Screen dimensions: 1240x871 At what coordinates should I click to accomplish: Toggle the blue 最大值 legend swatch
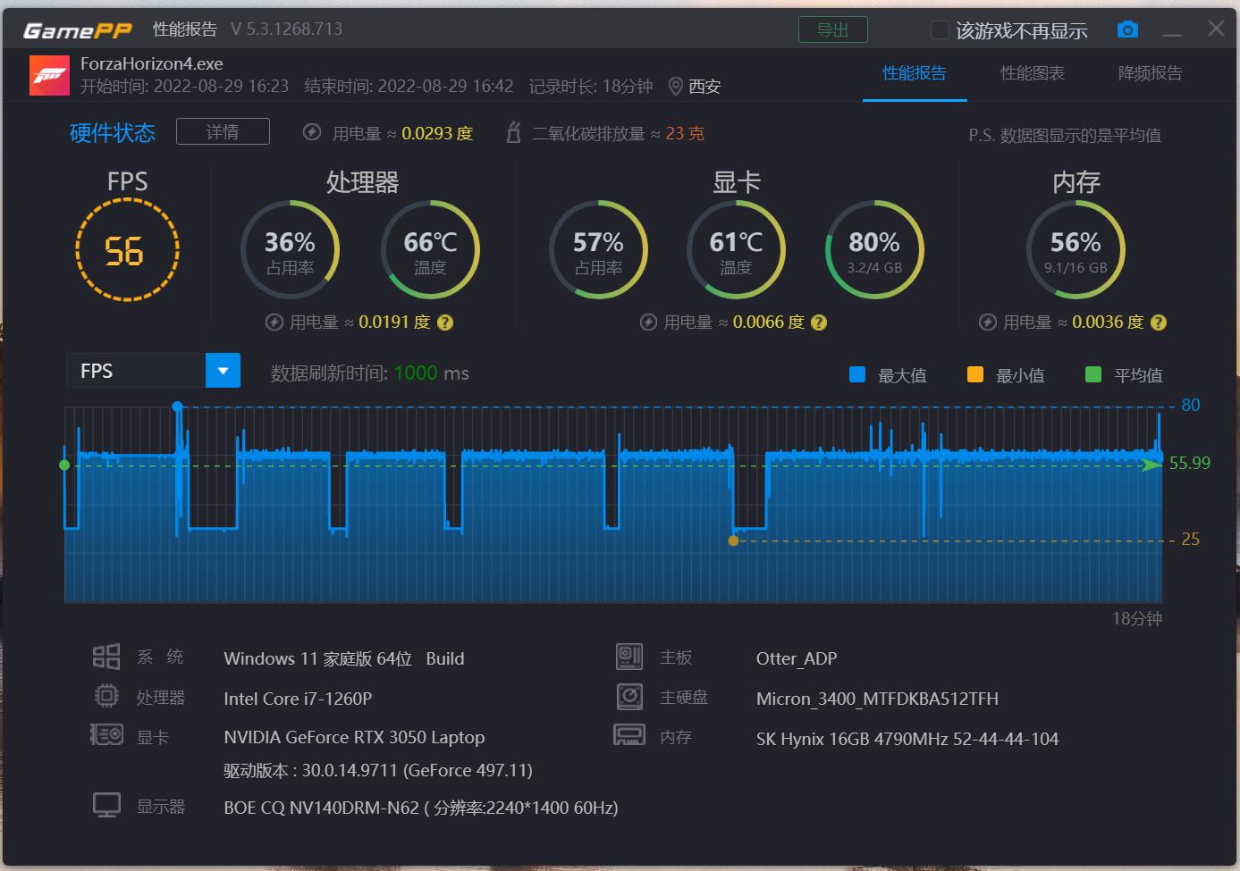click(x=856, y=374)
